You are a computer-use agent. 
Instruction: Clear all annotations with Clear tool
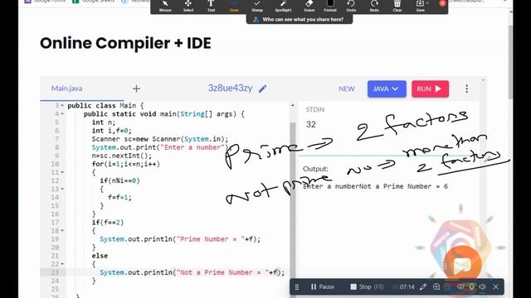pos(397,6)
